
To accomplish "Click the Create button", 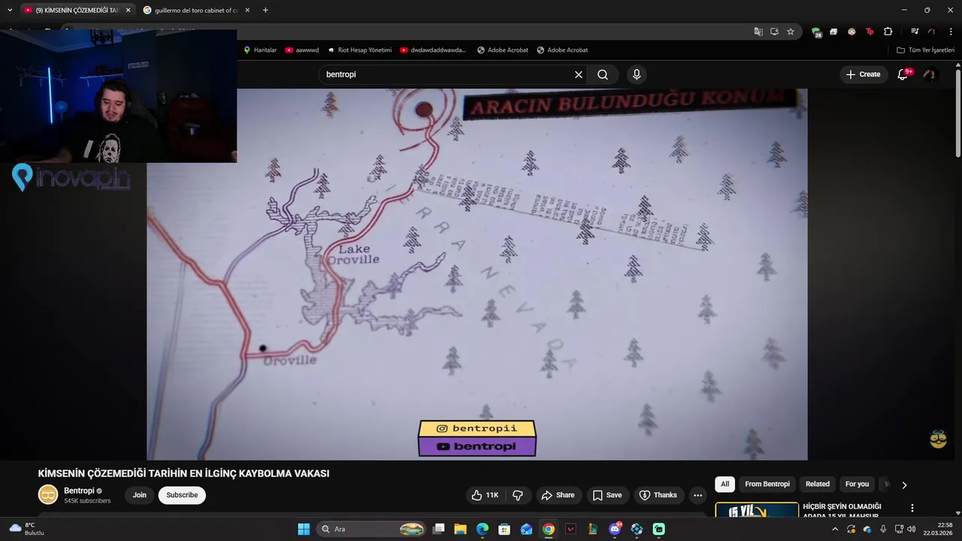I will 863,74.
